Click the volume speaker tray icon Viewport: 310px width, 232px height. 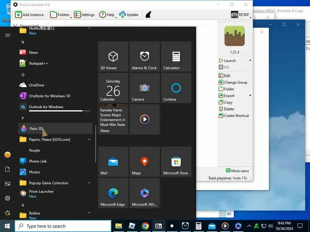[271, 226]
